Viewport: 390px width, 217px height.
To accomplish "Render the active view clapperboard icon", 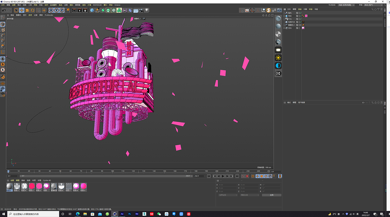I will coord(74,10).
